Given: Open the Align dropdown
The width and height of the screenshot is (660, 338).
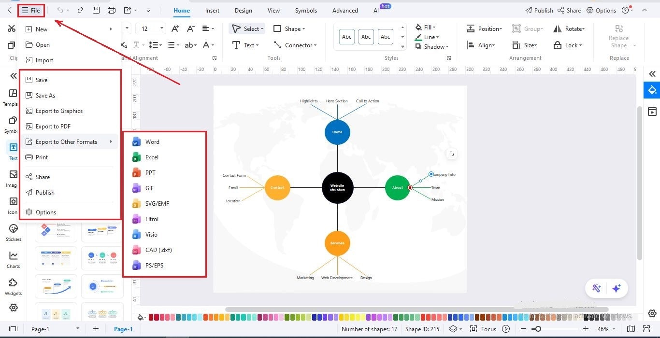Looking at the screenshot, I should coord(480,45).
